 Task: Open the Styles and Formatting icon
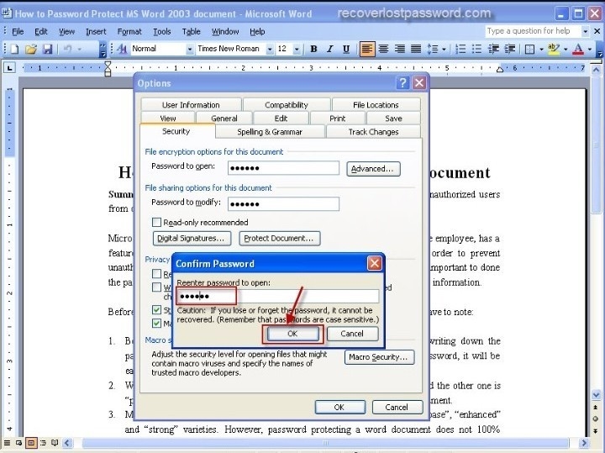click(x=122, y=49)
